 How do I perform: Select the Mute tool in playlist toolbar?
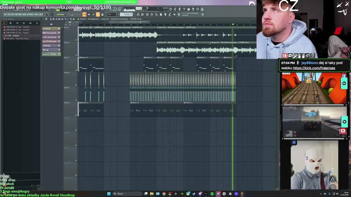[59, 19]
